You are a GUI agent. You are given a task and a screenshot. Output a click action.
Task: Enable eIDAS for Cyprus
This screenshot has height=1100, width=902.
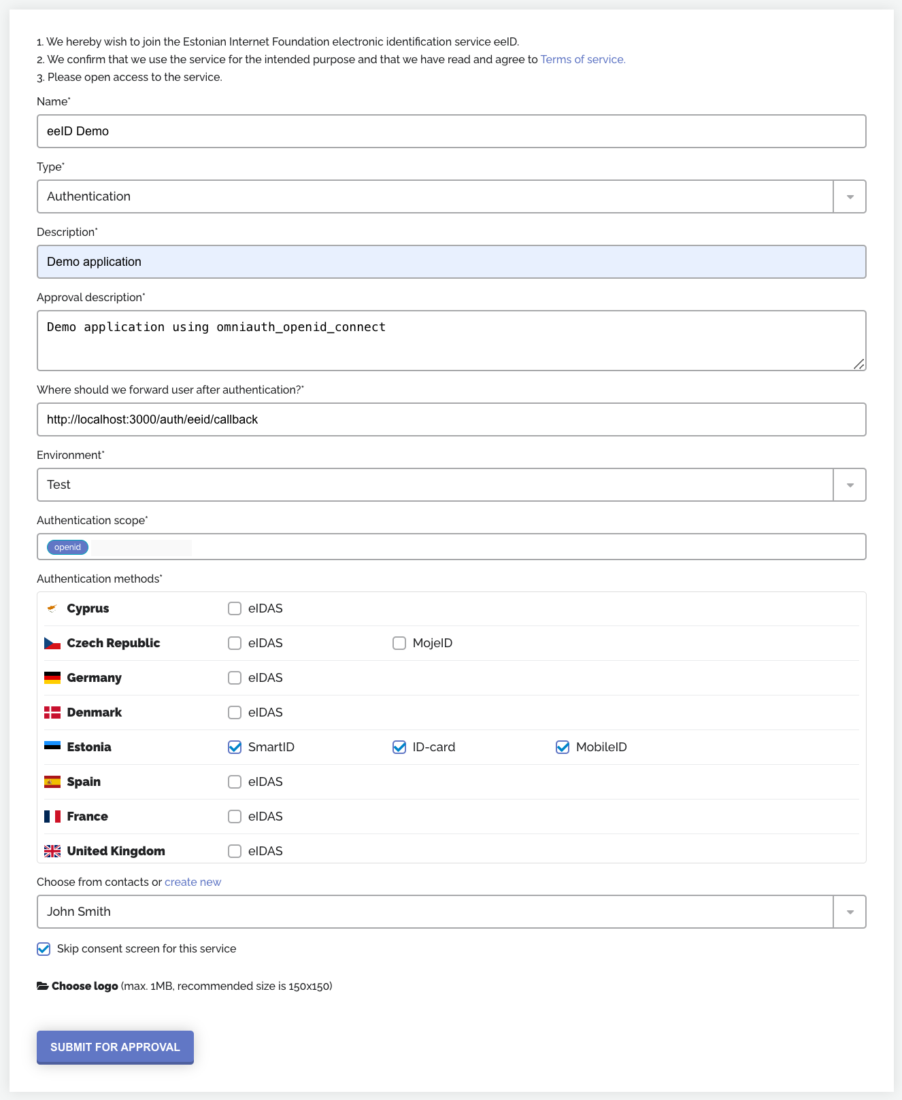click(235, 608)
